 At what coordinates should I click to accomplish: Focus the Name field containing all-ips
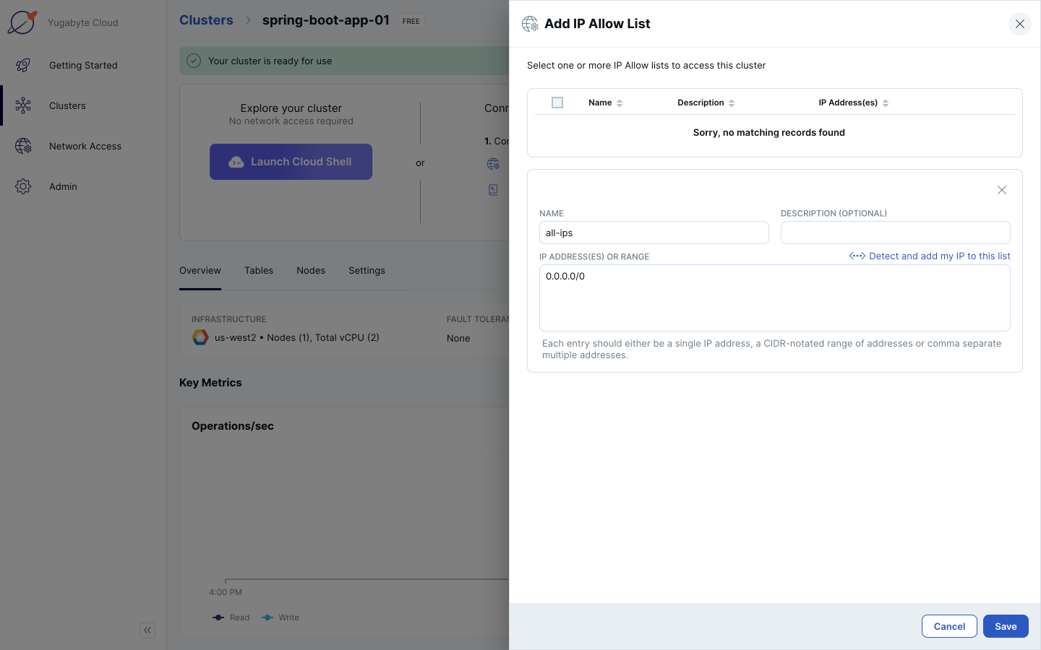point(654,233)
